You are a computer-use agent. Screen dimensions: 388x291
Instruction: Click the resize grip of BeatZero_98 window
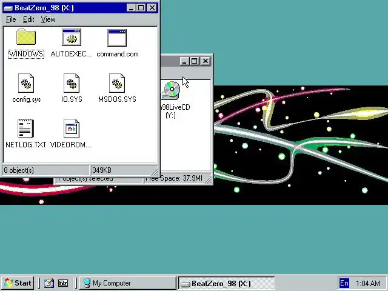(155, 172)
